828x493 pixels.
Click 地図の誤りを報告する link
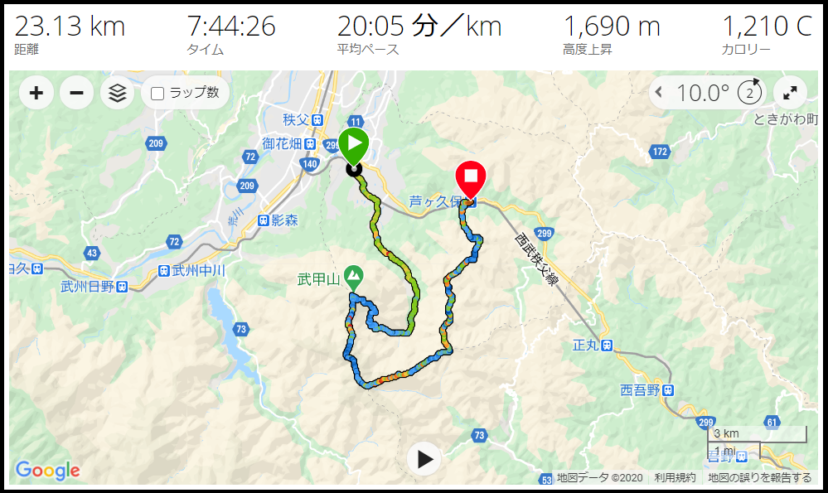pos(760,478)
